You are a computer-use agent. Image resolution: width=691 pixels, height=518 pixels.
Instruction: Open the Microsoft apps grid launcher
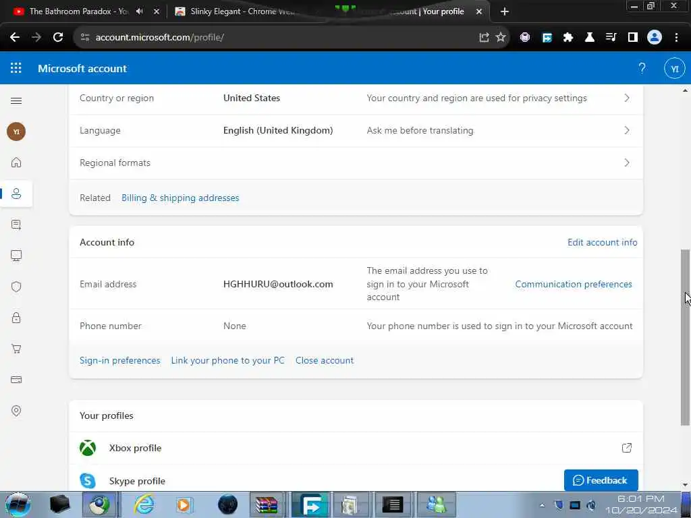(16, 68)
